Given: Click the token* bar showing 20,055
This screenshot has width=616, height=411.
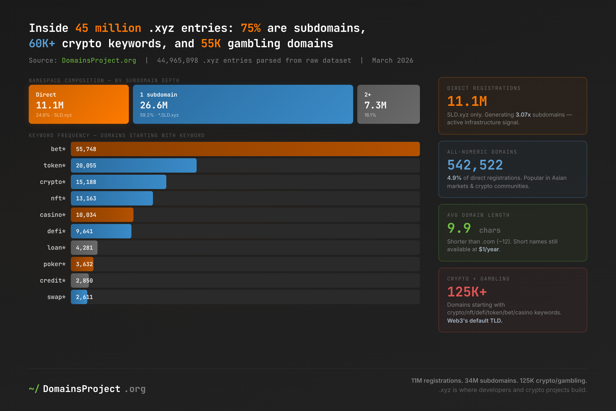Looking at the screenshot, I should (x=133, y=165).
